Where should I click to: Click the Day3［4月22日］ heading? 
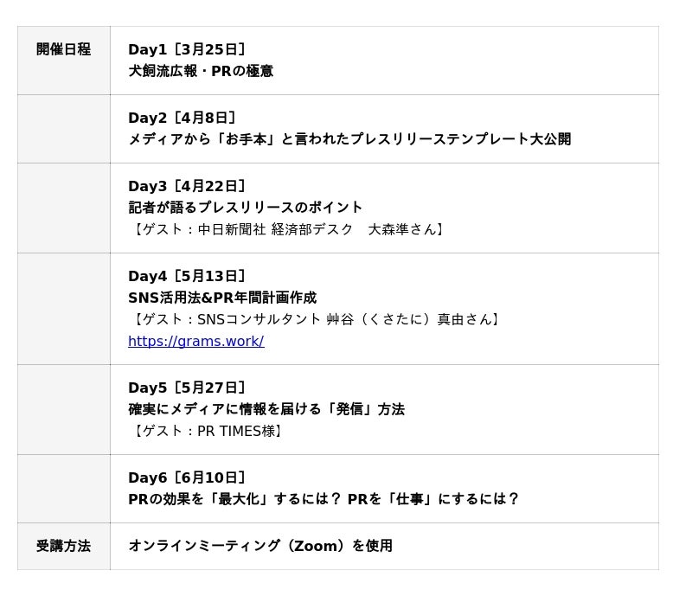tap(188, 186)
